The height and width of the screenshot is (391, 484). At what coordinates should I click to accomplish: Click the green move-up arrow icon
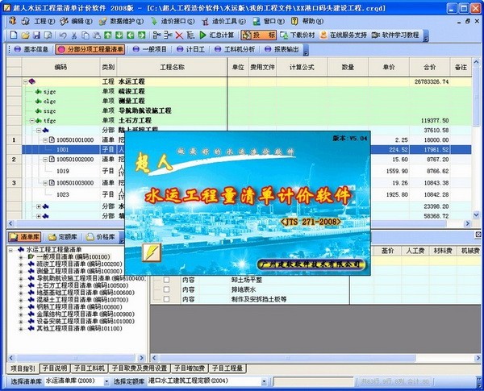tap(108, 35)
